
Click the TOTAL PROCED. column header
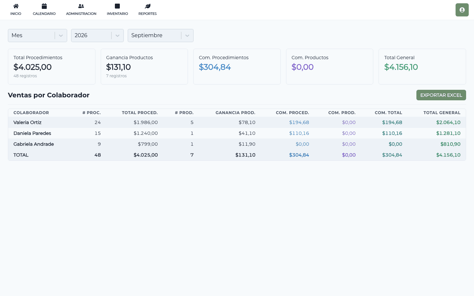click(x=140, y=113)
